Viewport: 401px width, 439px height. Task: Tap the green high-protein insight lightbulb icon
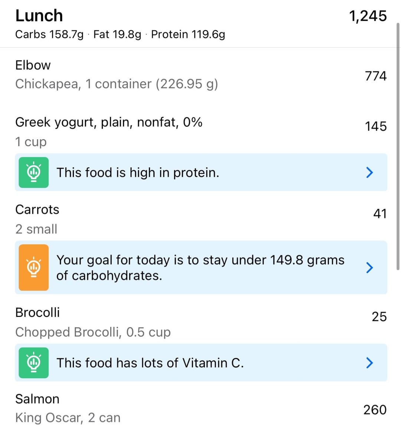[34, 172]
